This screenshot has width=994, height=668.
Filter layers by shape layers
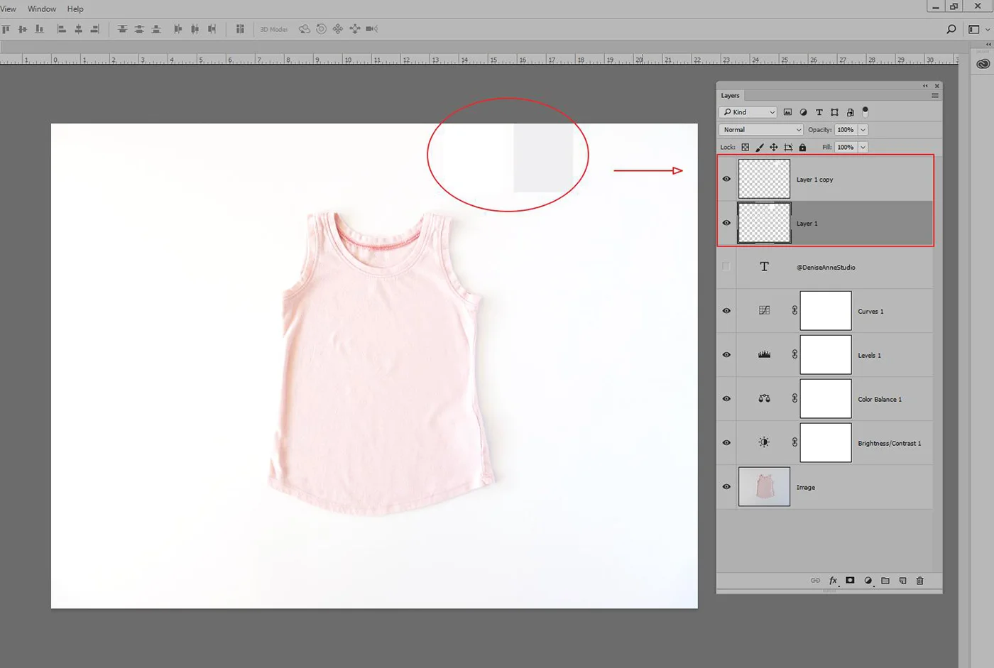pyautogui.click(x=834, y=112)
